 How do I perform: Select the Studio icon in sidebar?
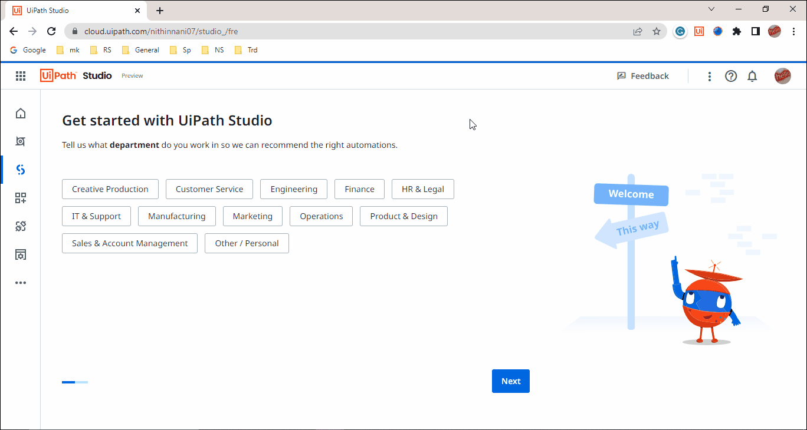(21, 170)
